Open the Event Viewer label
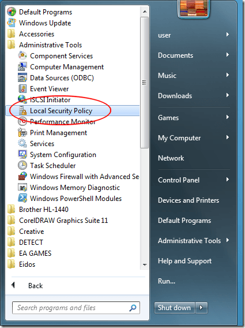 (50, 89)
